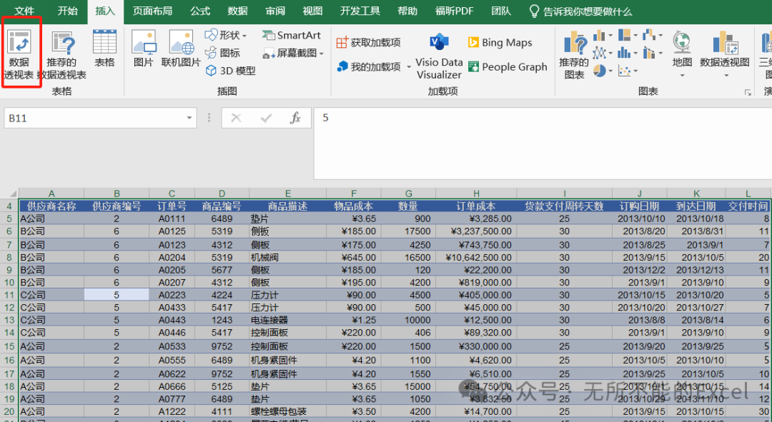Open the Bing Maps add-in

[x=500, y=43]
